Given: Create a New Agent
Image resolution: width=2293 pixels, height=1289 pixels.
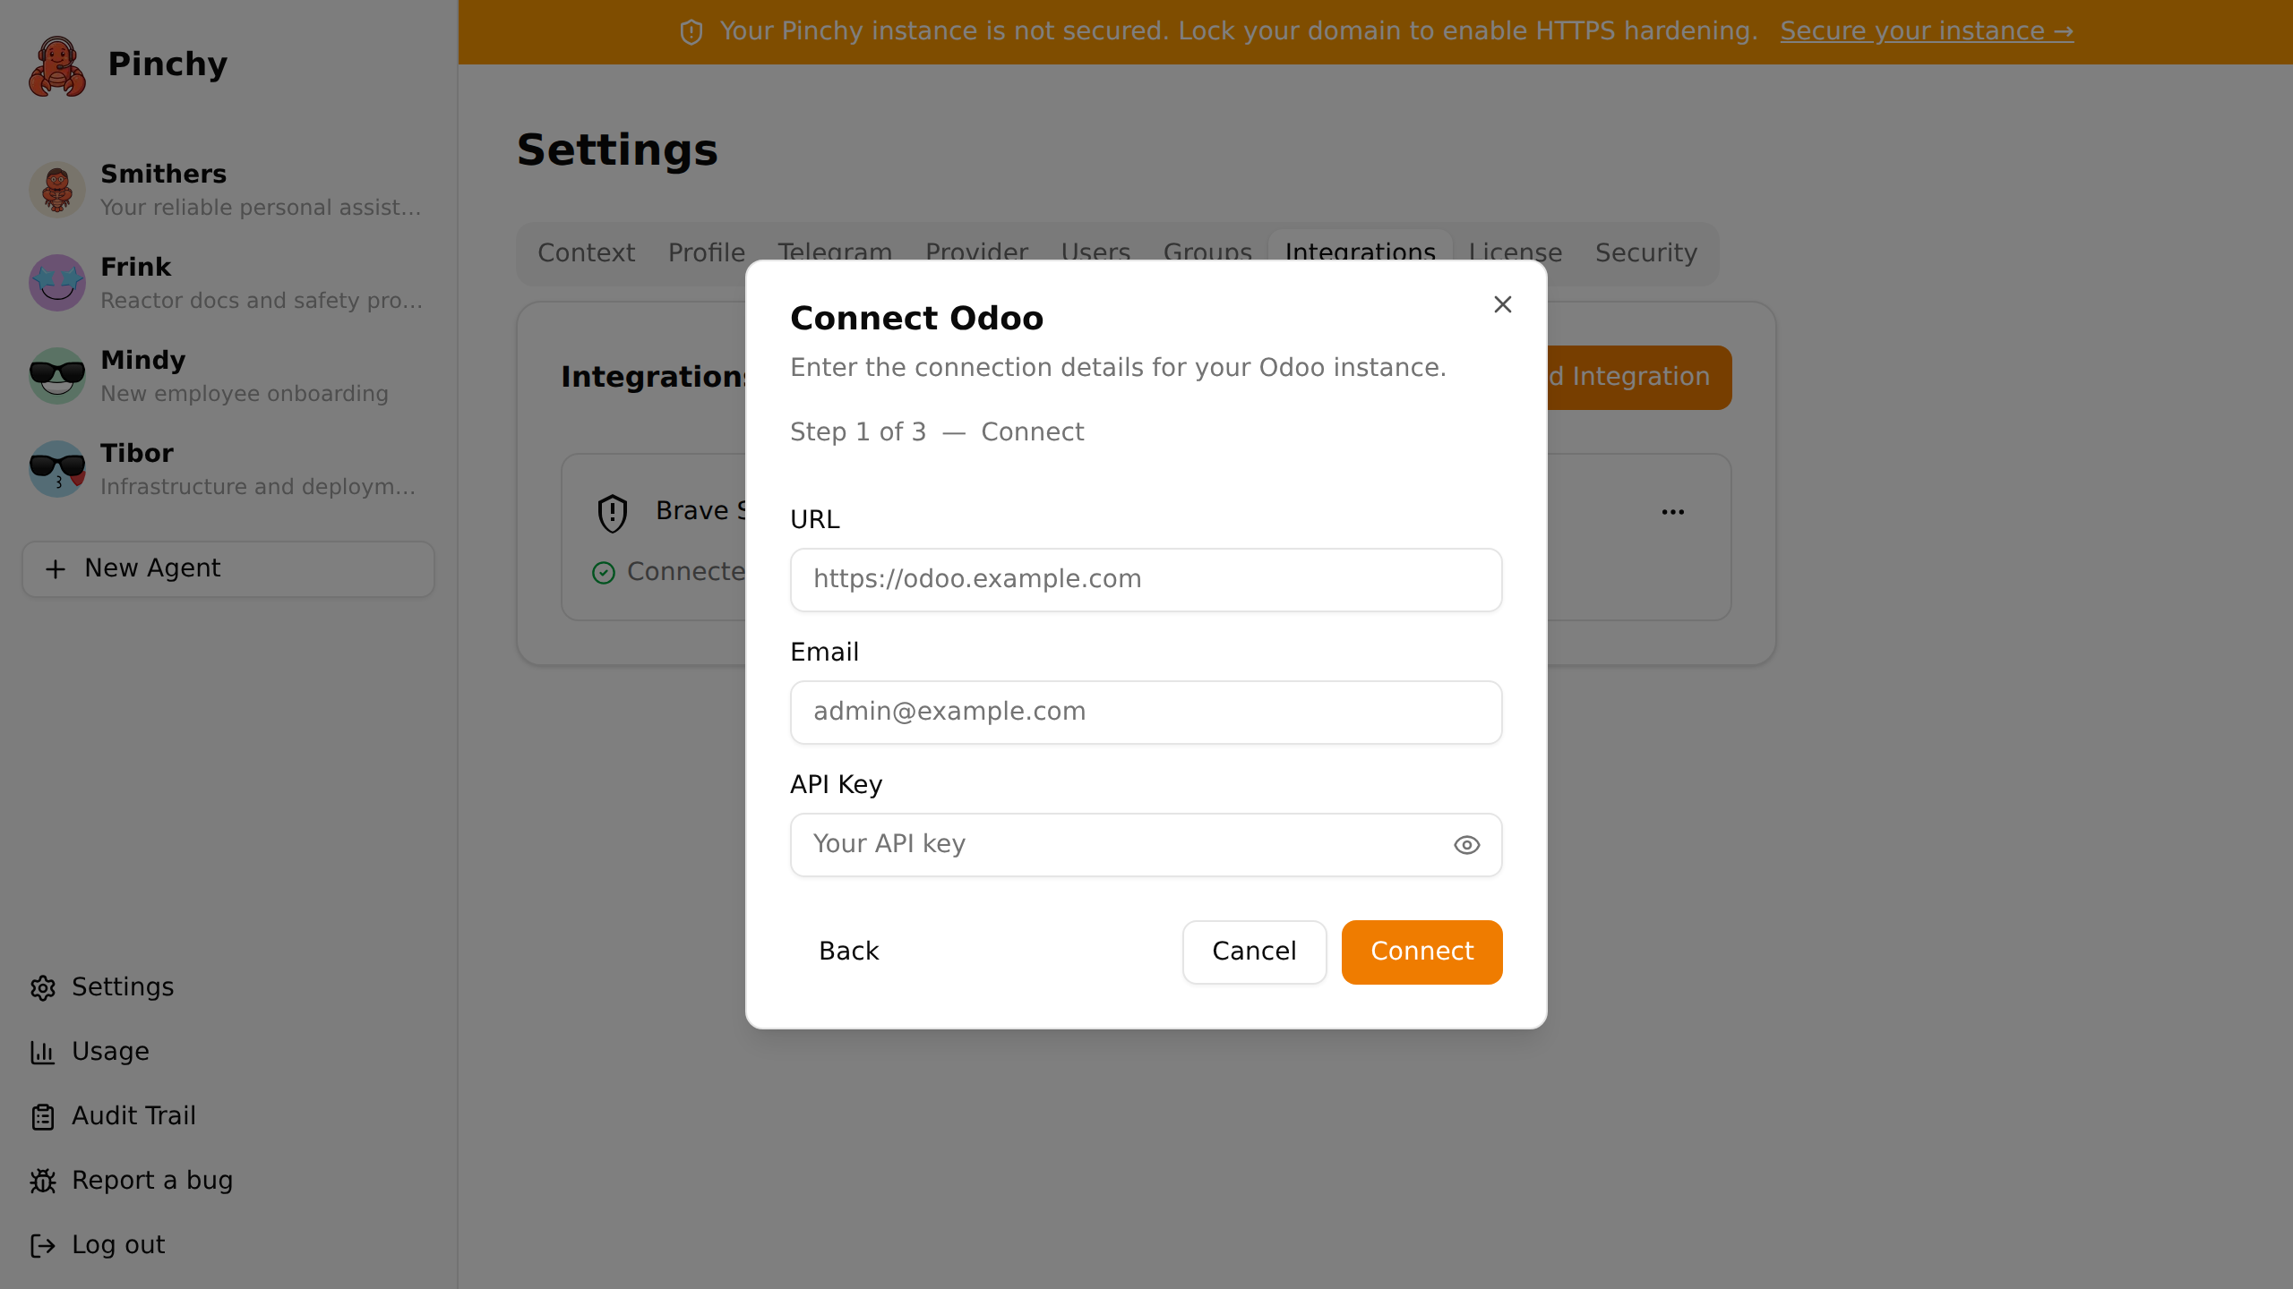Looking at the screenshot, I should point(228,569).
